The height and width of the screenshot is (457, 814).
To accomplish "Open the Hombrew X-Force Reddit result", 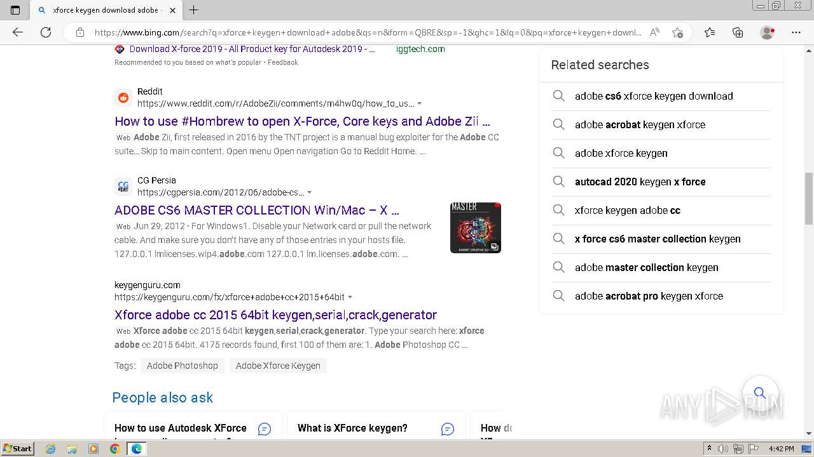I will 302,121.
